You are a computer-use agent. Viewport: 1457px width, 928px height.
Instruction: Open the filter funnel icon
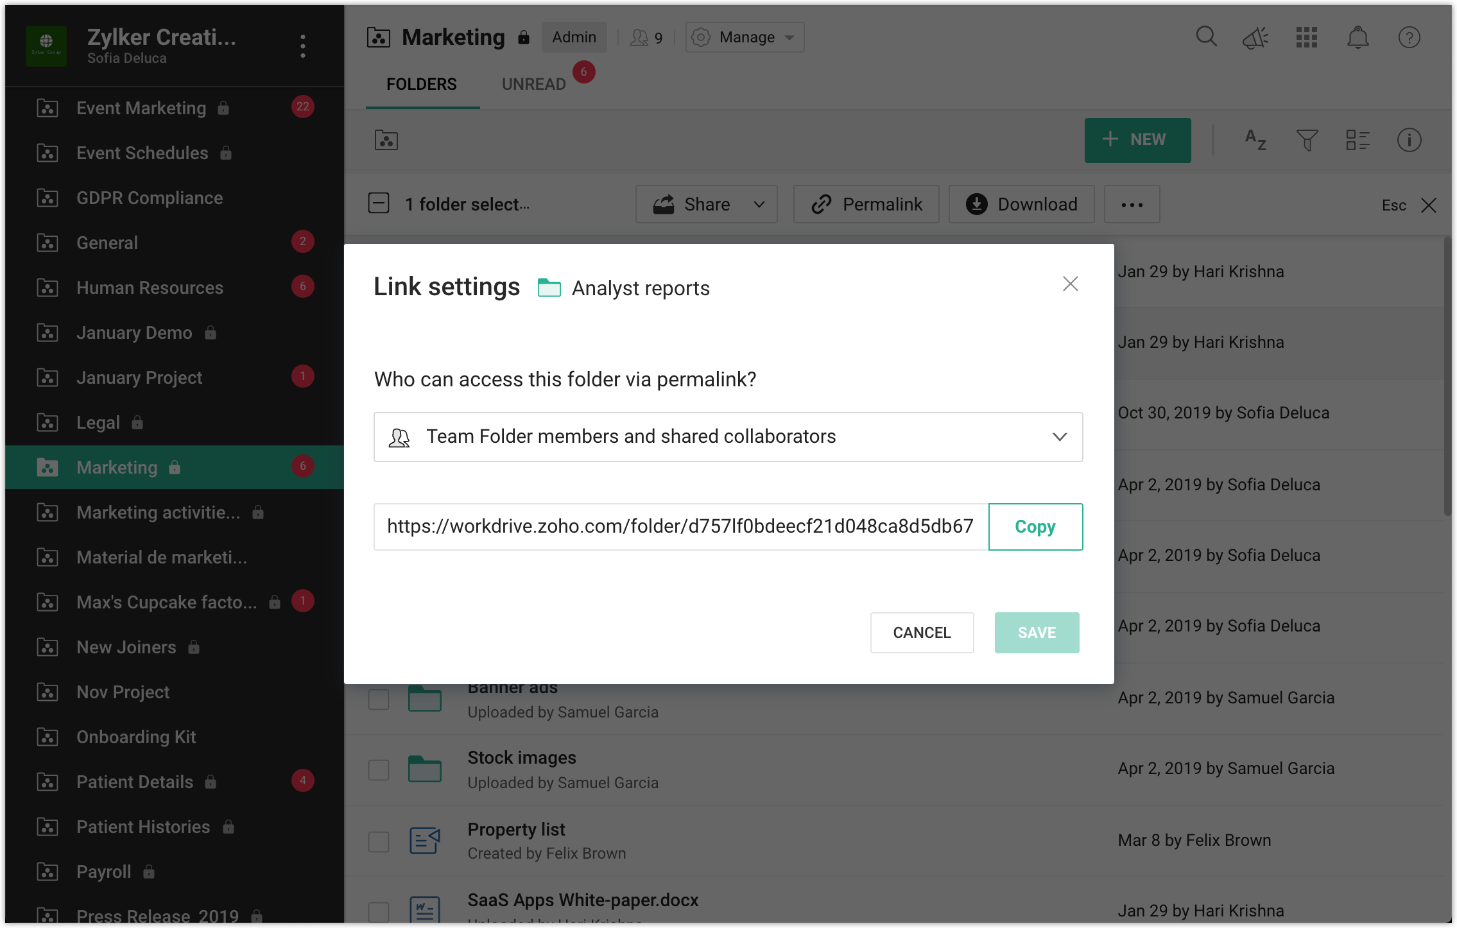pos(1307,140)
